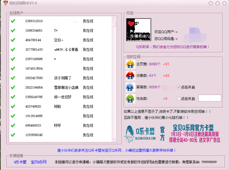This screenshot has width=229, height=170.
Task: Click QQ number 2359312010 in list
Action: pyautogui.click(x=34, y=21)
